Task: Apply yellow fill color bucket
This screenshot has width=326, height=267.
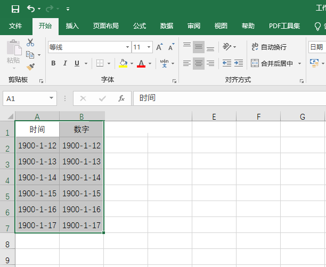Action: coord(123,63)
